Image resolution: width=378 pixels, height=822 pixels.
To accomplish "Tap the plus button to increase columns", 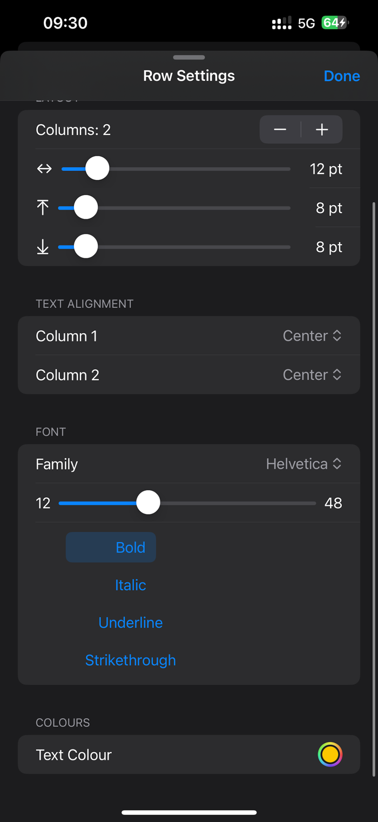I will pos(322,130).
